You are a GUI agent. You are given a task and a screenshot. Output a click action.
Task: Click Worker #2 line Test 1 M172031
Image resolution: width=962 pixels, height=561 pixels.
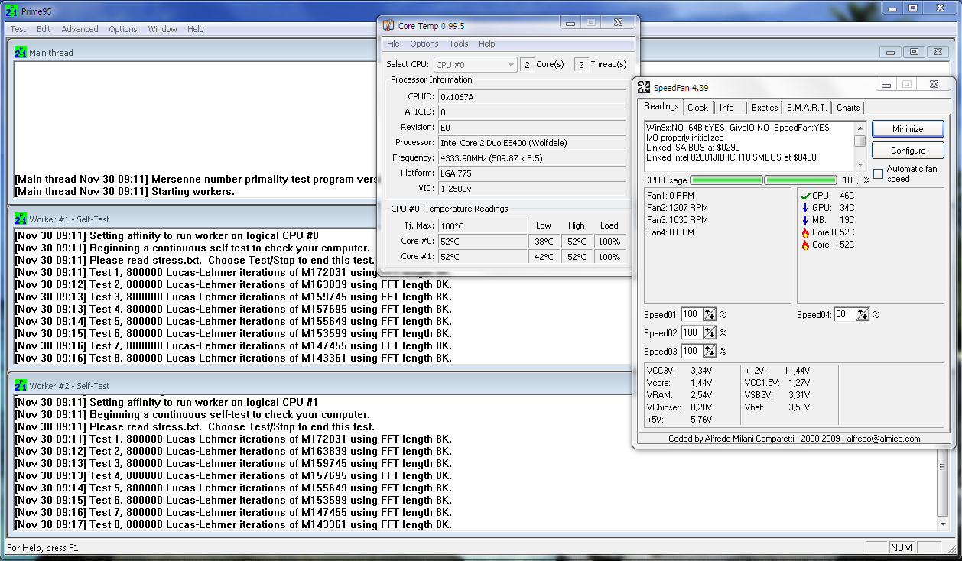click(233, 439)
